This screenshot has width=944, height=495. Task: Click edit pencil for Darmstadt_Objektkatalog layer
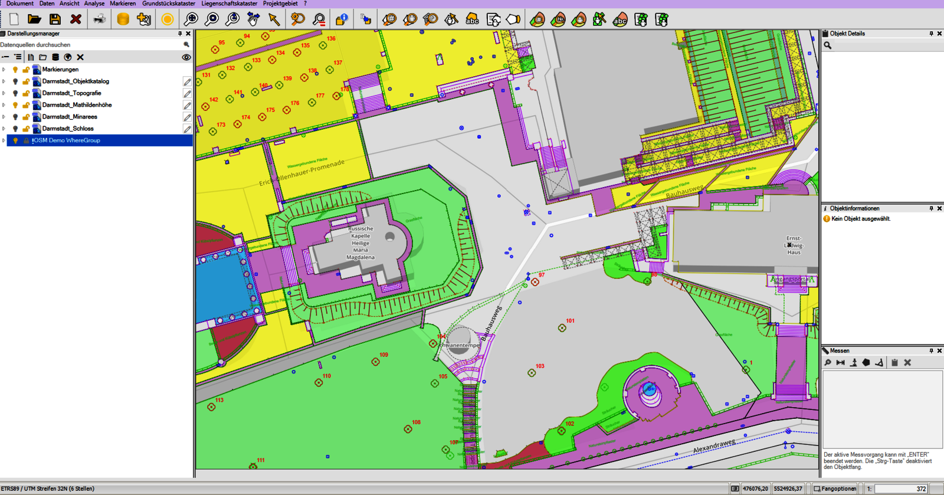(x=187, y=81)
